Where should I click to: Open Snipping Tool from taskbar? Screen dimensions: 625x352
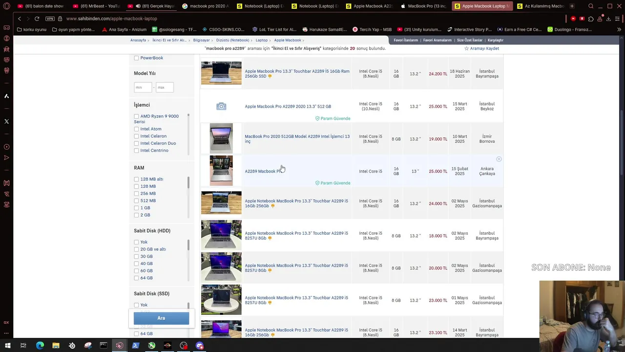[88, 346]
